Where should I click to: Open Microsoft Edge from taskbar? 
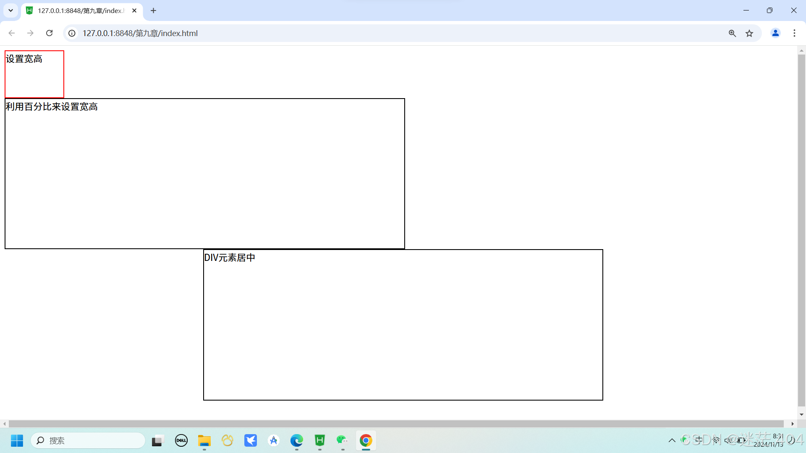tap(296, 440)
